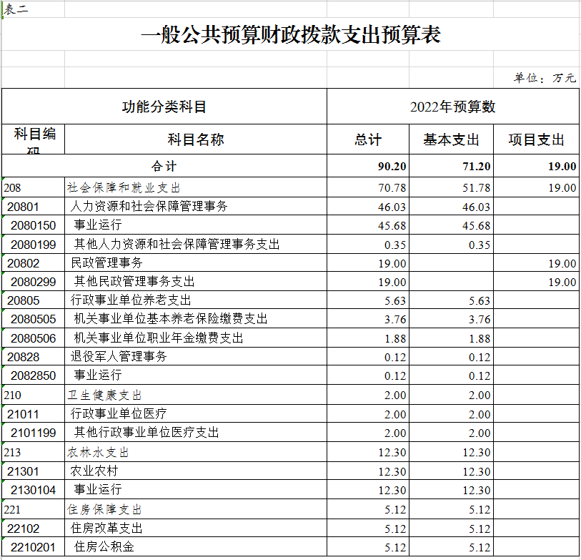Select code cell 2082850
The height and width of the screenshot is (560, 581).
pyautogui.click(x=33, y=375)
